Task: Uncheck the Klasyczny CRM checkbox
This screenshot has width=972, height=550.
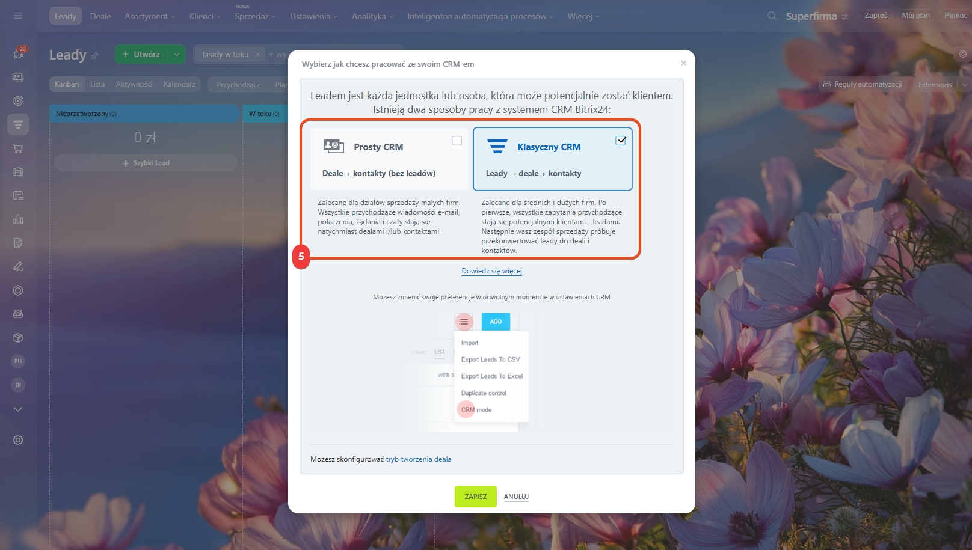Action: pyautogui.click(x=621, y=141)
